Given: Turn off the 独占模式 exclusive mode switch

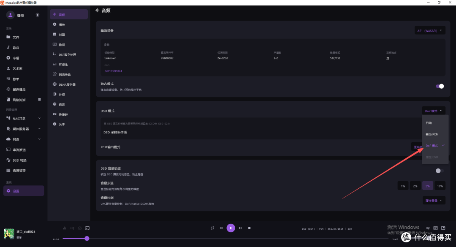Looking at the screenshot, I should click(x=440, y=86).
